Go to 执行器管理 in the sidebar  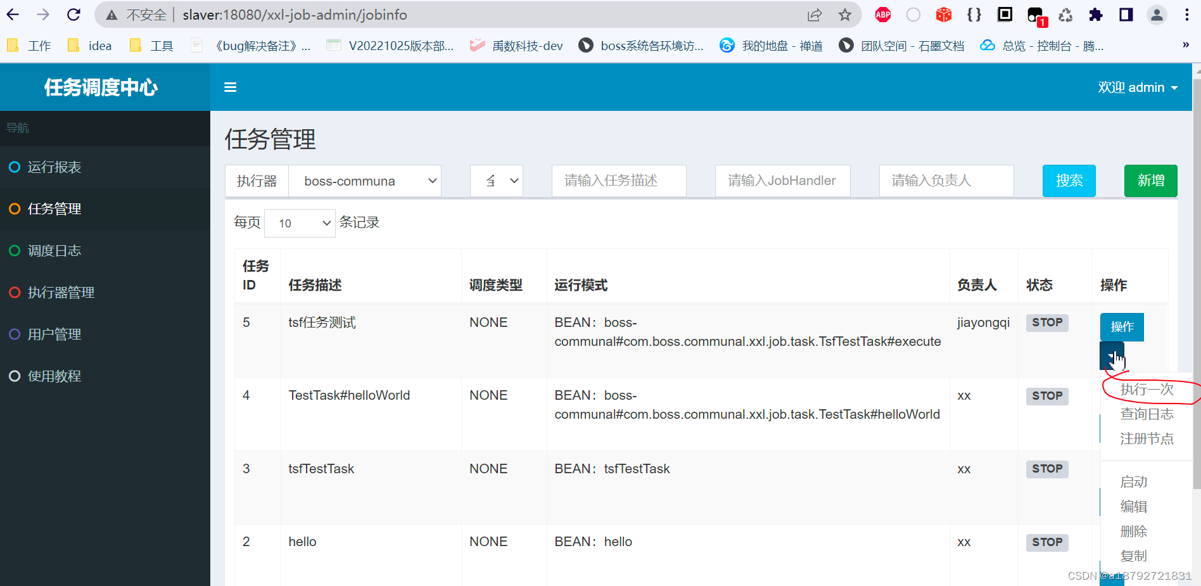[105, 293]
